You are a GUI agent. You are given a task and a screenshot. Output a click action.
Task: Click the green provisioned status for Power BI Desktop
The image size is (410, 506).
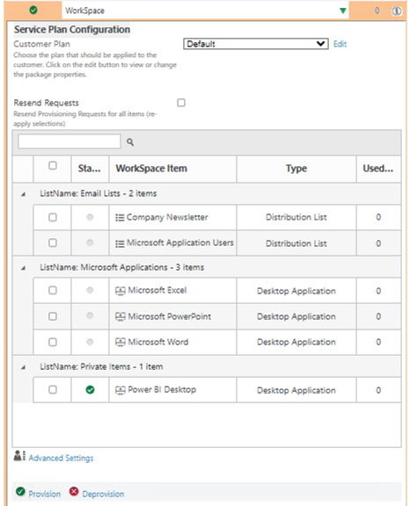(90, 390)
